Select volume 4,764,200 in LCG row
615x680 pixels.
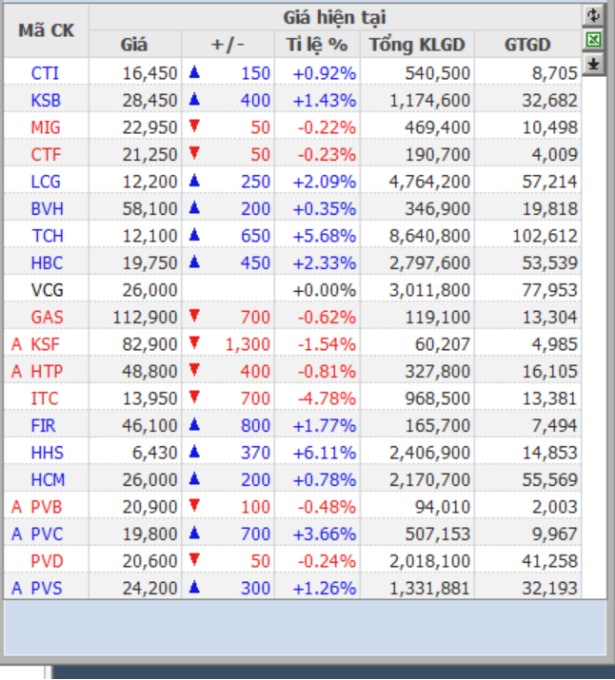429,182
